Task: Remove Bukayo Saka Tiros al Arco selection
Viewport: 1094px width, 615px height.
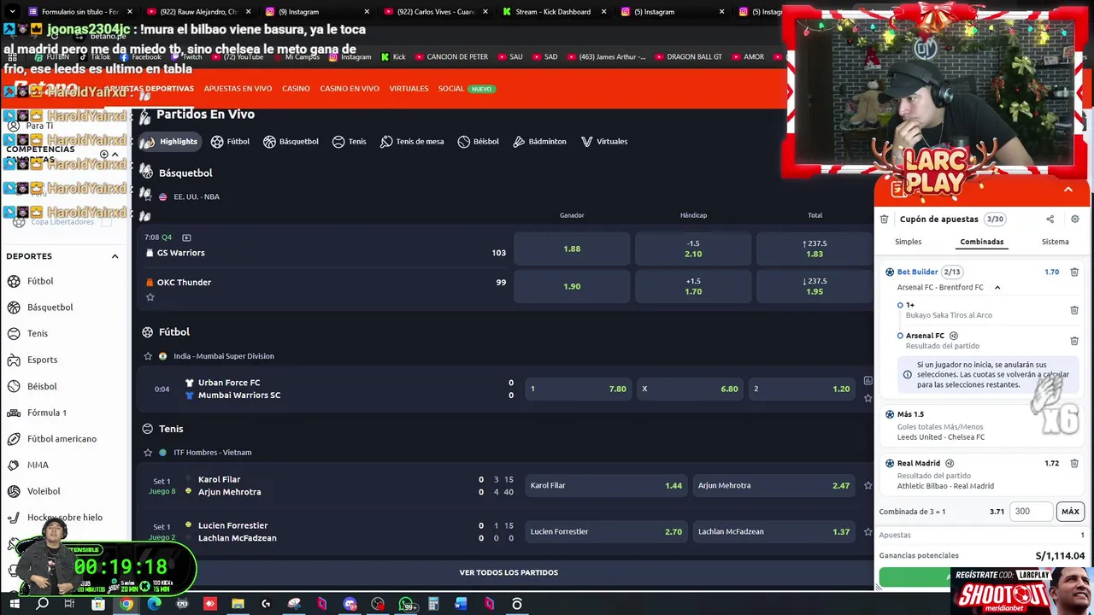Action: [x=1074, y=310]
